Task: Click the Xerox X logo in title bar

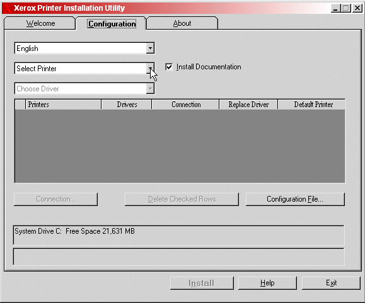Action: click(x=7, y=8)
